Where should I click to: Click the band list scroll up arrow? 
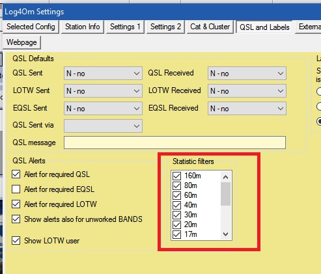click(x=226, y=177)
